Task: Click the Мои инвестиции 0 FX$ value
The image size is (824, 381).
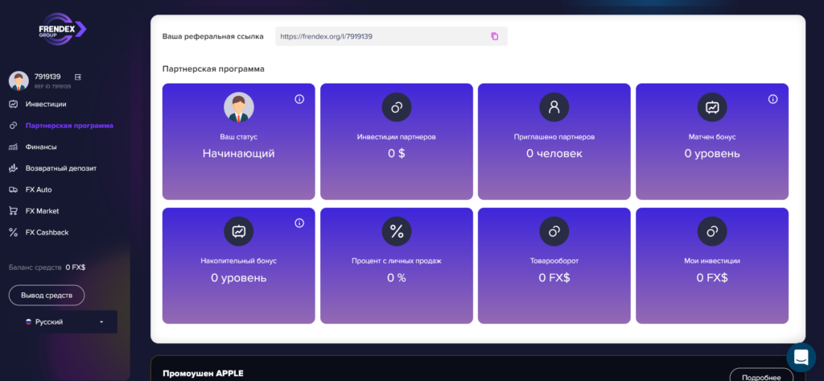Action: [x=712, y=278]
